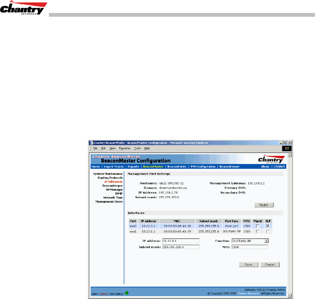The height and width of the screenshot is (299, 315).
Task: Click the Host port cell
Action: [232, 226]
